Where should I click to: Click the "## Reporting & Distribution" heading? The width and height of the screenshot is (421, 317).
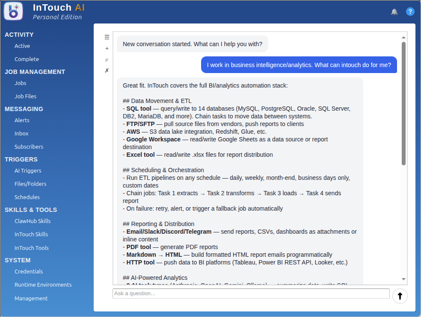pyautogui.click(x=158, y=224)
